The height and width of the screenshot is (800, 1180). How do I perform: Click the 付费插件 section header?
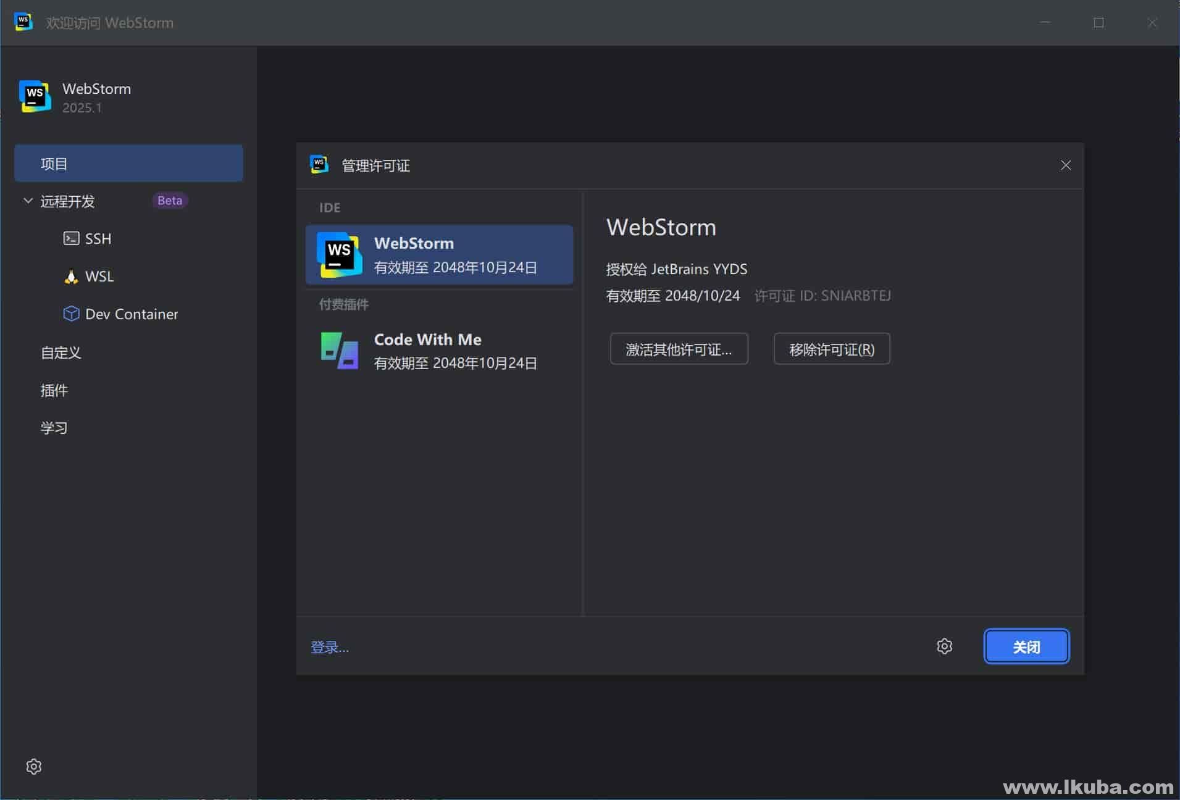click(x=344, y=304)
